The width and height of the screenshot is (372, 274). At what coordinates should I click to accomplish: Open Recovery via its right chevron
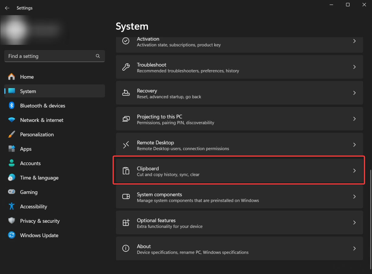pyautogui.click(x=354, y=93)
